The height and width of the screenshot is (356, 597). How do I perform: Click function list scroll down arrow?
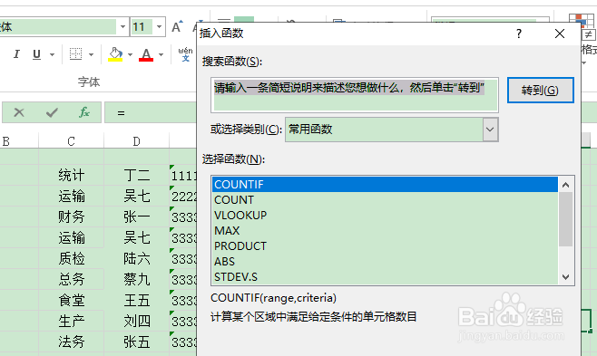tap(566, 277)
